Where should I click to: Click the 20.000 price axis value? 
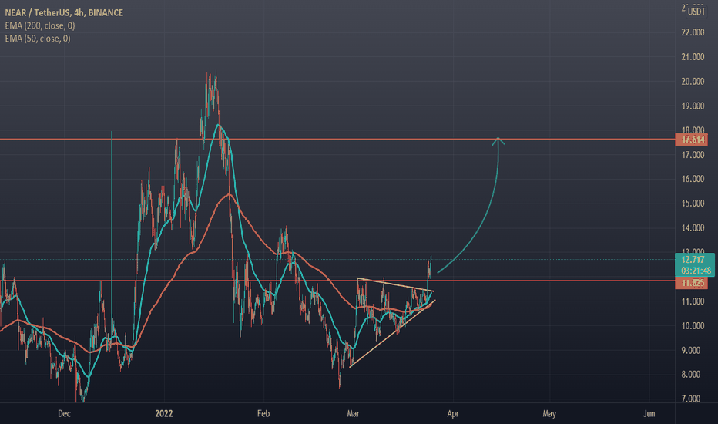pos(693,81)
